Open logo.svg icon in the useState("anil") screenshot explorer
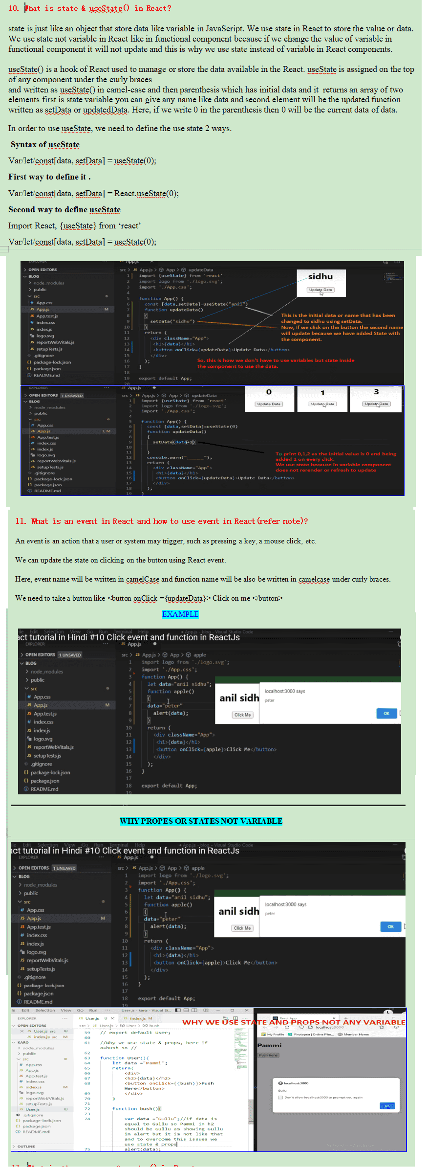 click(x=32, y=336)
